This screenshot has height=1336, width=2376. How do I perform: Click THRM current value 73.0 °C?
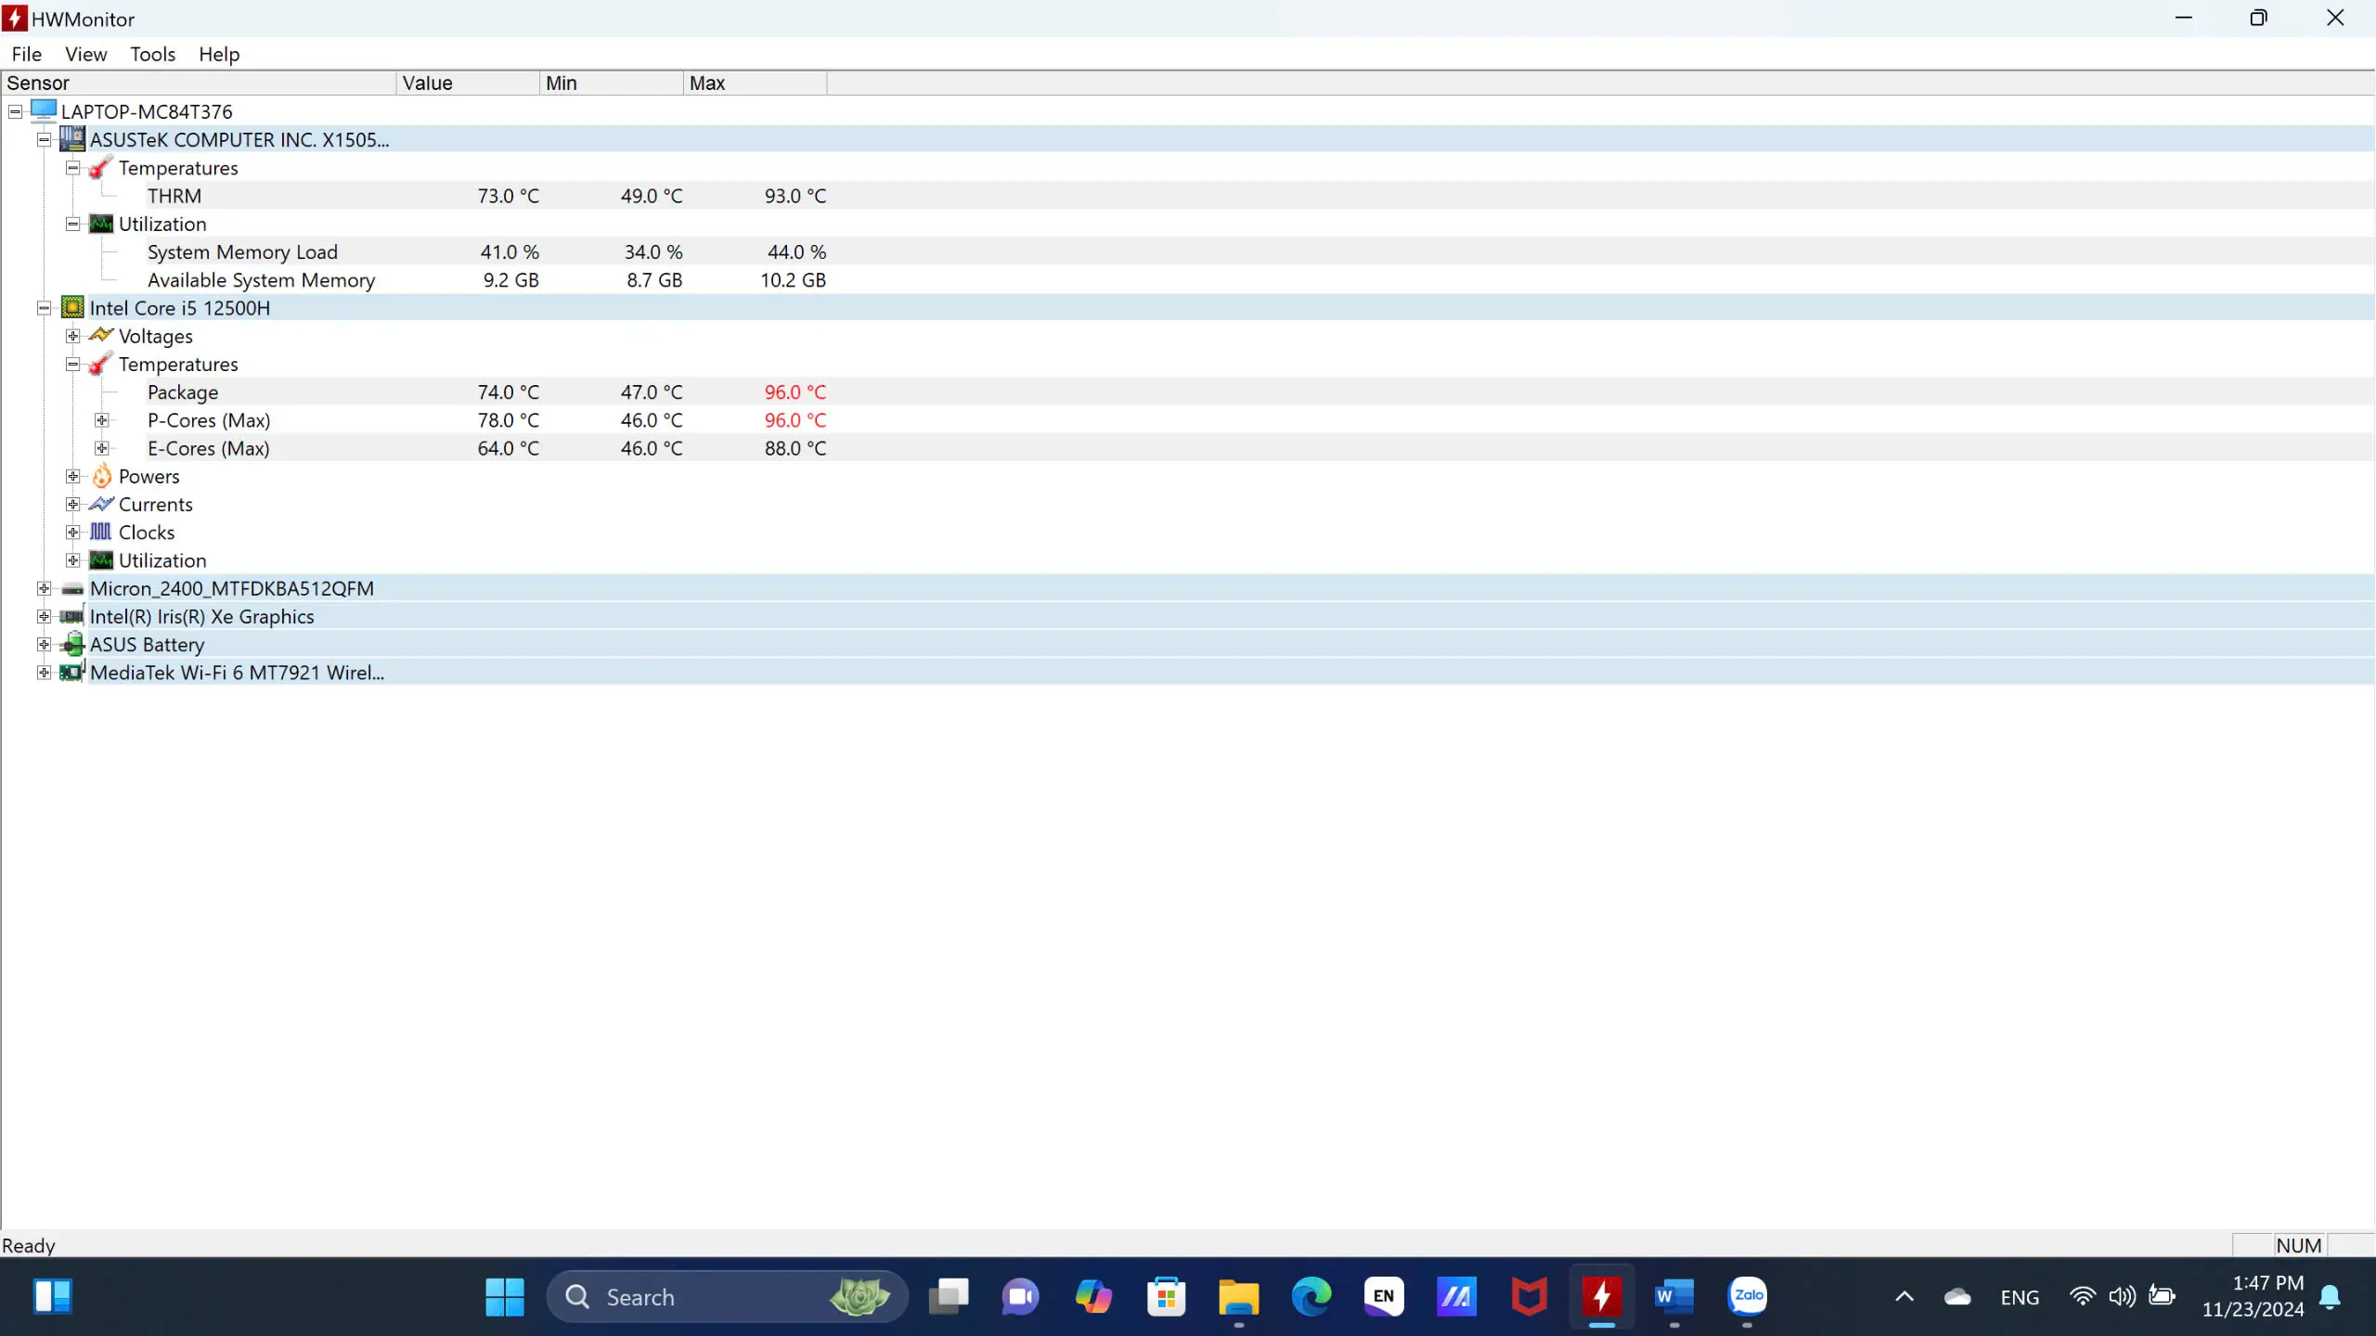pos(509,196)
